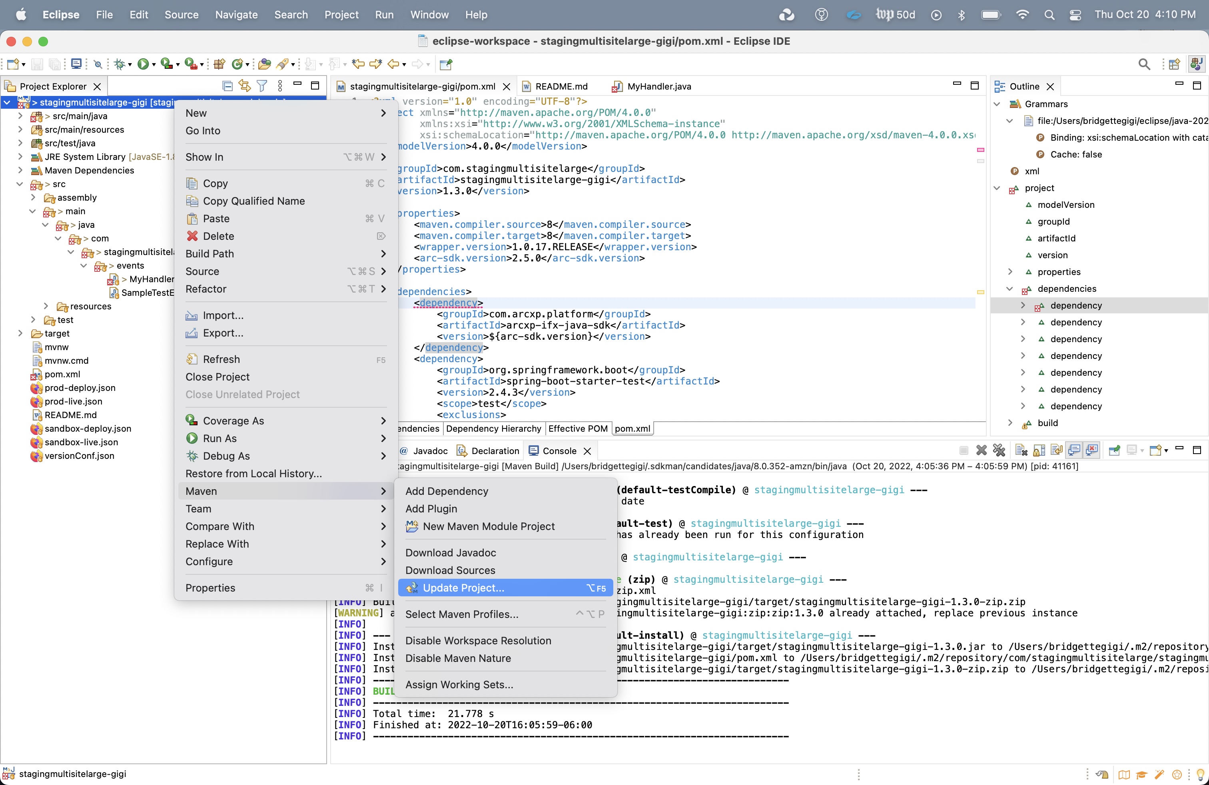Select artifactId element in Outline

click(x=1056, y=238)
